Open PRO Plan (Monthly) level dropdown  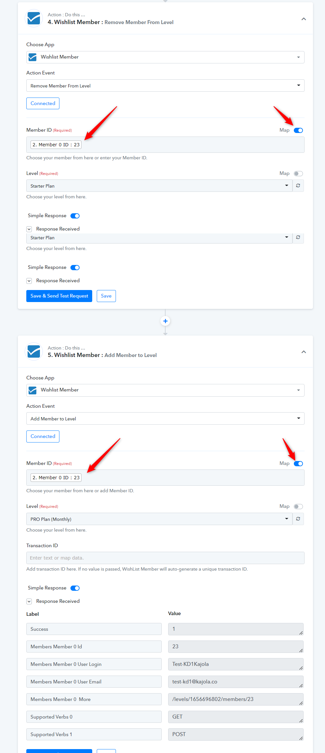point(159,519)
